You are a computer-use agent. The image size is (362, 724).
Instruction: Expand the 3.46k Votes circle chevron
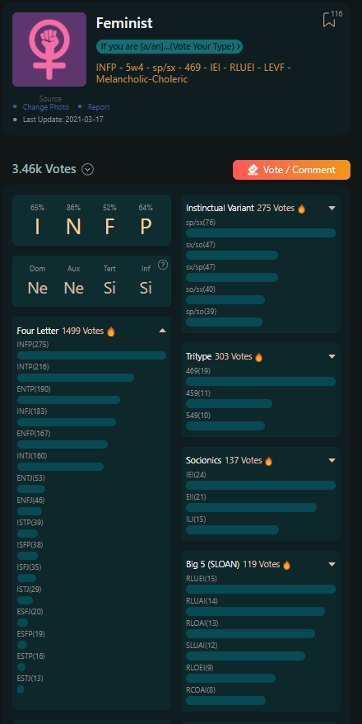pyautogui.click(x=87, y=170)
